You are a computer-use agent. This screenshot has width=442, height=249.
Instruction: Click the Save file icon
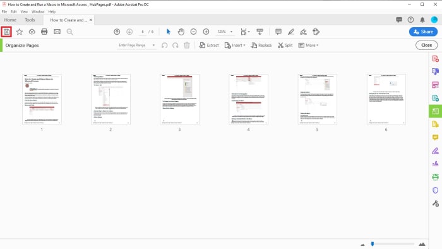[x=6, y=32]
